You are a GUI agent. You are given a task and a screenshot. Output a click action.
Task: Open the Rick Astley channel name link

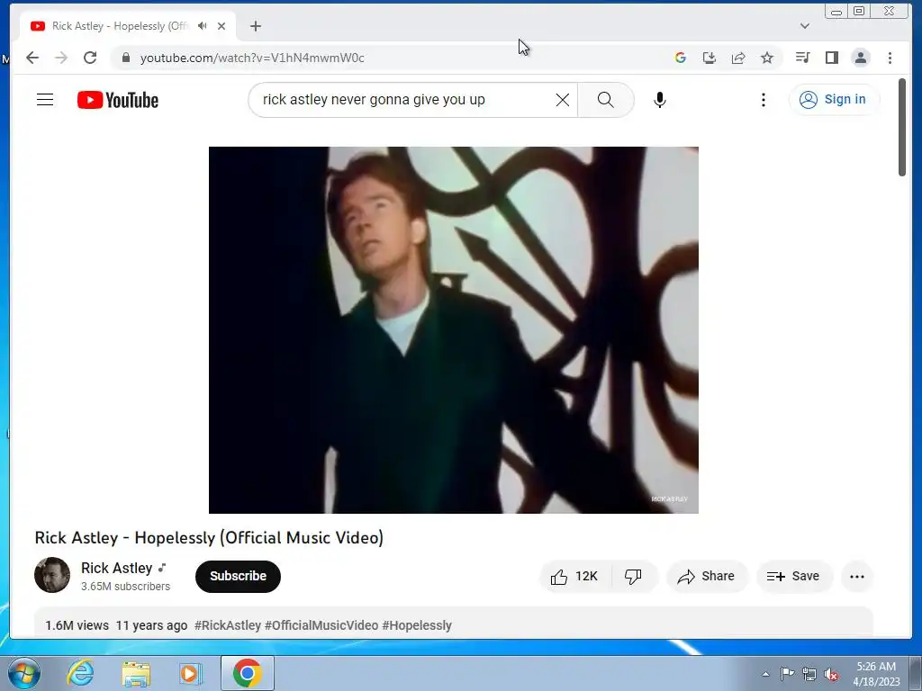point(116,569)
